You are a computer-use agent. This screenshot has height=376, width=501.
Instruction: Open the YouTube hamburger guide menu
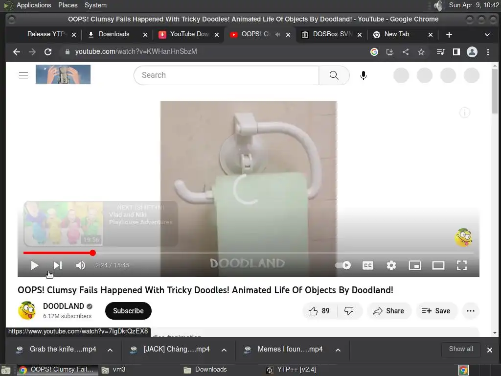tap(23, 75)
